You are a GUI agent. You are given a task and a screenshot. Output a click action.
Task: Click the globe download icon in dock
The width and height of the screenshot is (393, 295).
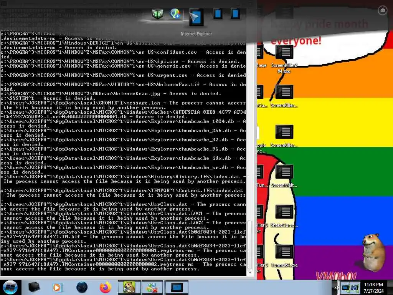pyautogui.click(x=175, y=13)
